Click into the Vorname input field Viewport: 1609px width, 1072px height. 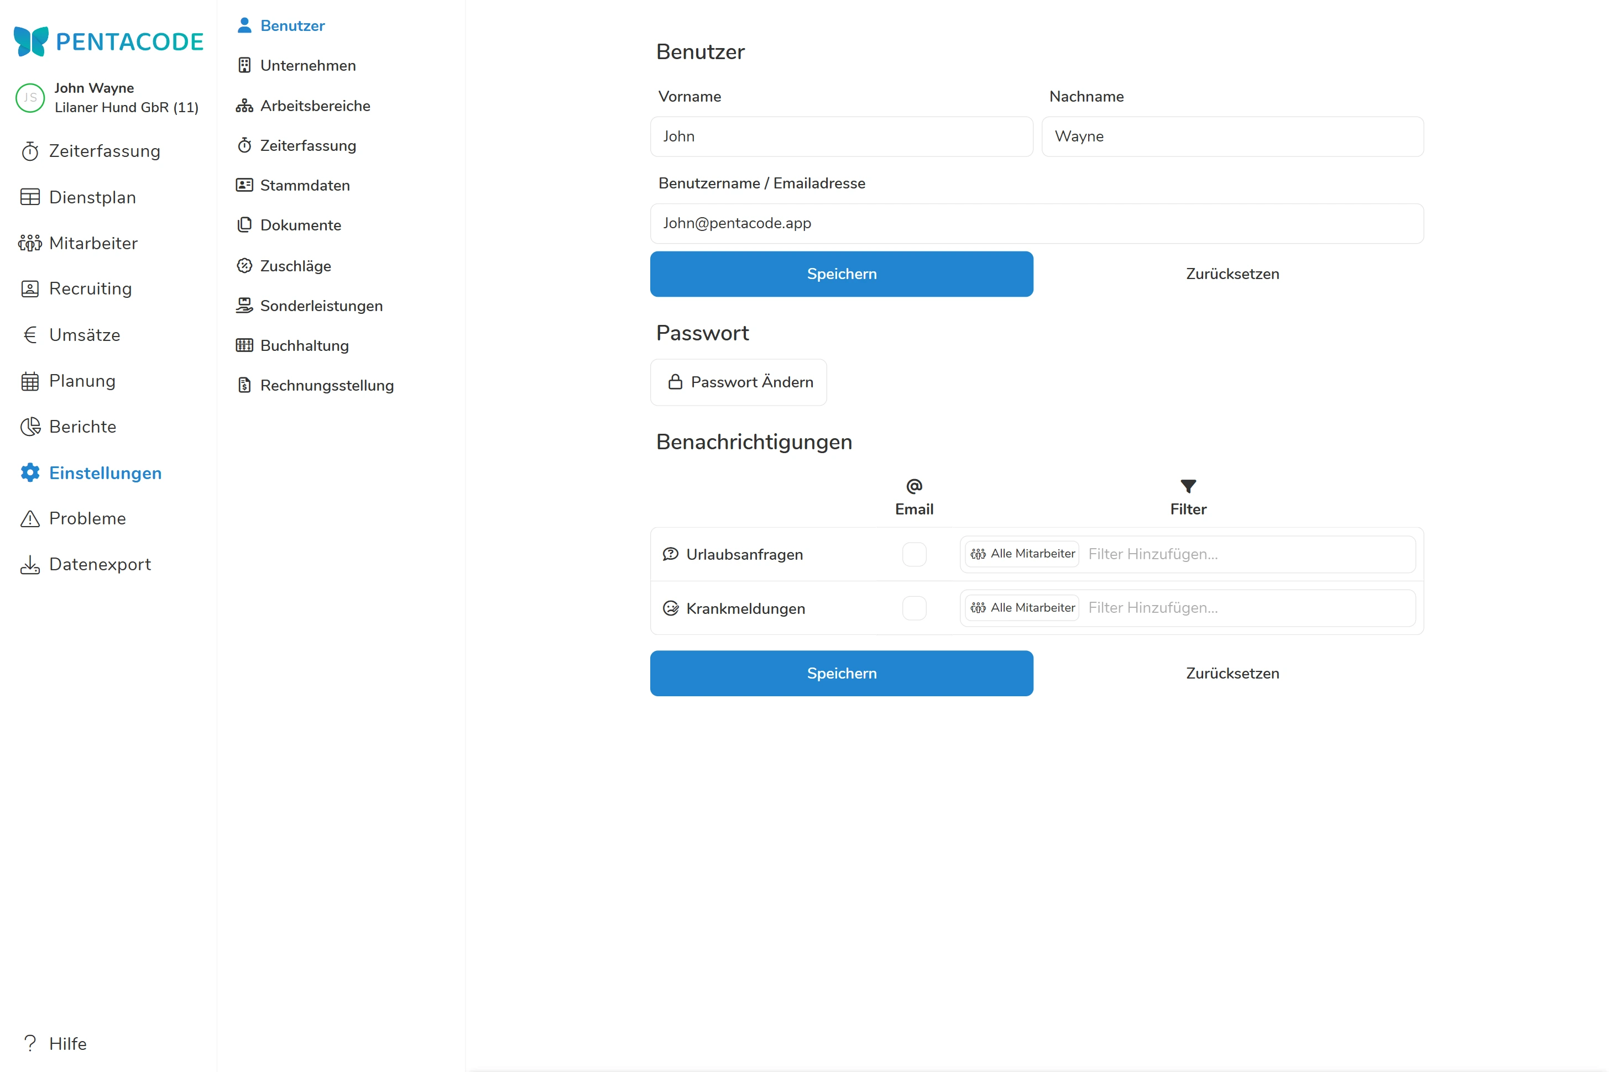pos(841,136)
